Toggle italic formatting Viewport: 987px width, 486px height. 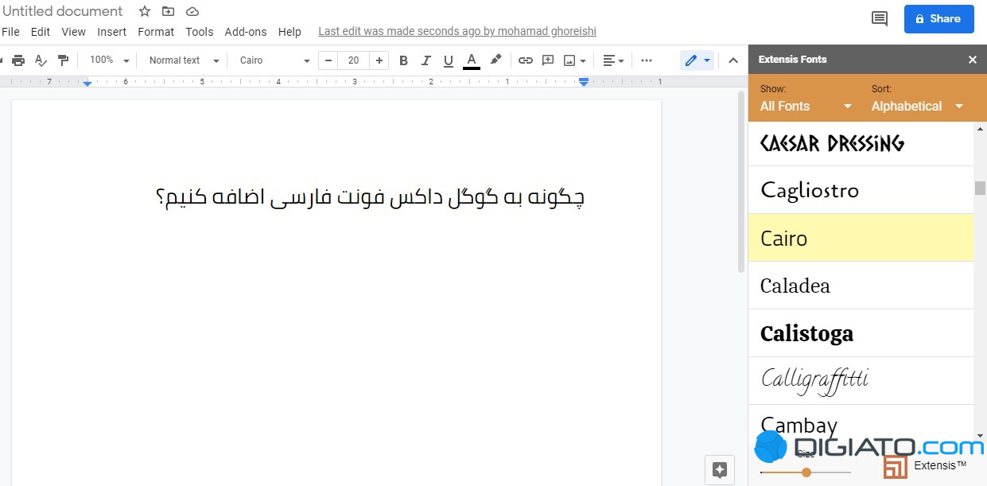pyautogui.click(x=425, y=60)
